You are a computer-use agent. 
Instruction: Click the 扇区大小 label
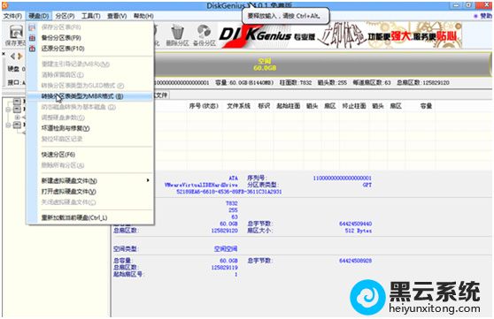click(259, 231)
